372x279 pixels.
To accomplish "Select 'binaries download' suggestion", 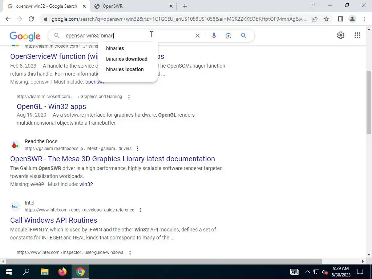I will tap(128, 59).
